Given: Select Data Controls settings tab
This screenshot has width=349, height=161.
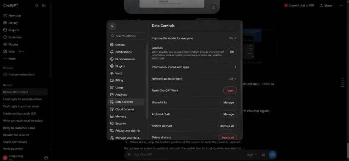Looking at the screenshot, I should pyautogui.click(x=126, y=102).
